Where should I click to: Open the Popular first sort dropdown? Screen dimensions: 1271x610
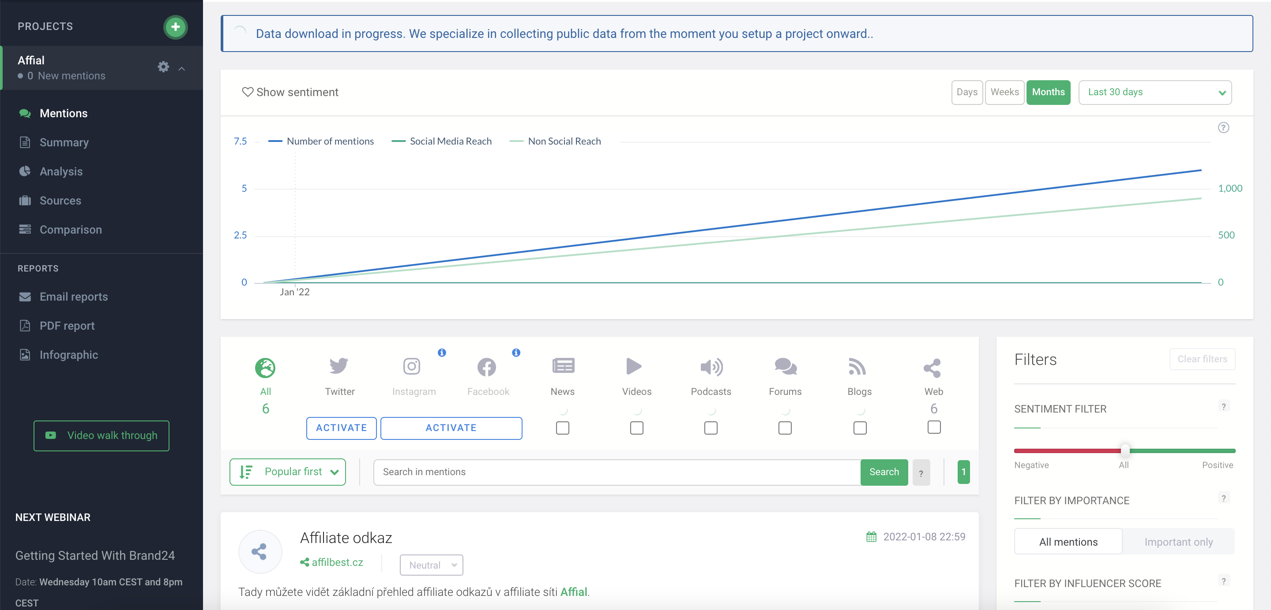click(x=288, y=472)
